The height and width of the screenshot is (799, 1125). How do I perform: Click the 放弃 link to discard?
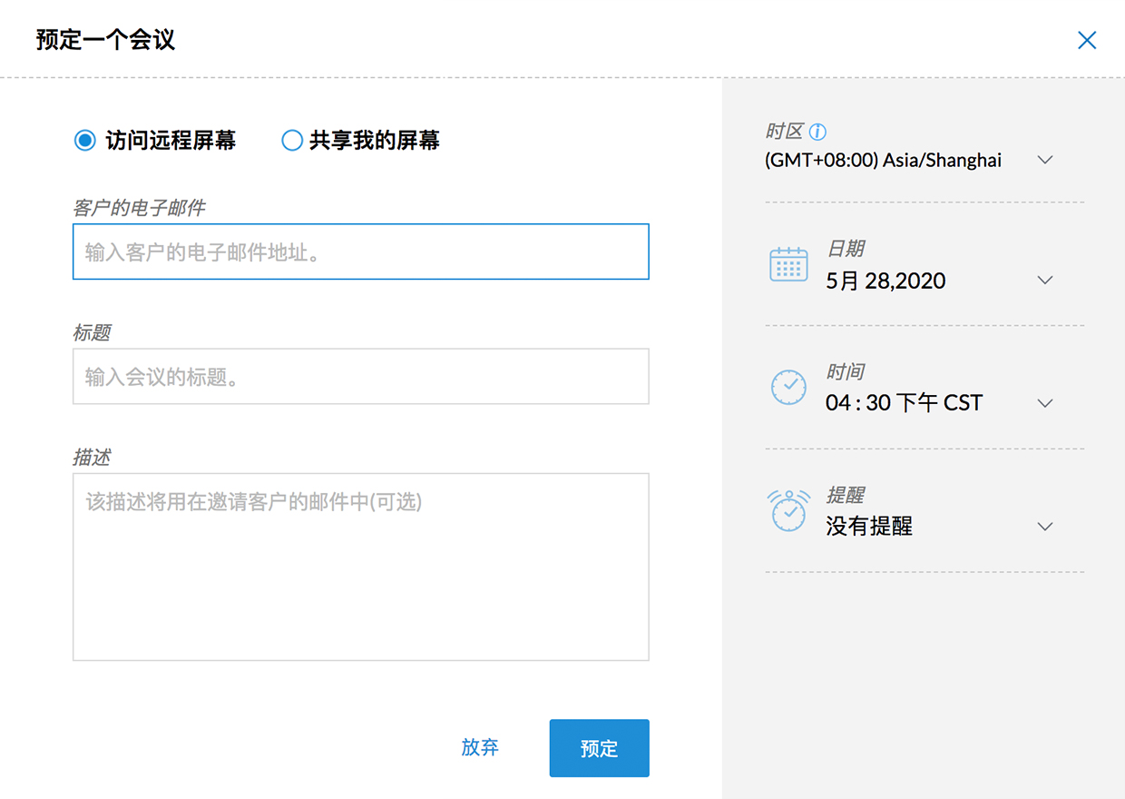click(x=480, y=747)
